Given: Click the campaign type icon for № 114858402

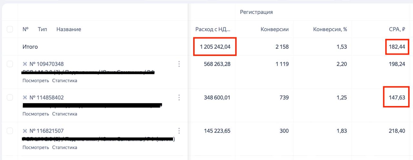Looking at the screenshot, I should tap(25, 98).
